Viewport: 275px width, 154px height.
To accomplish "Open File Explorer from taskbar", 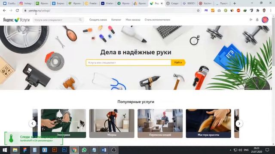I will point(15,150).
